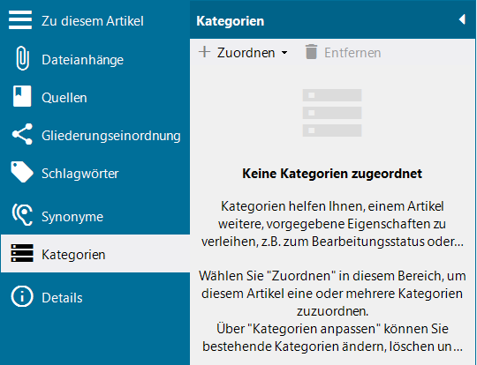This screenshot has height=365, width=477.
Task: Click the Gliederungseinordnung share icon
Action: point(22,134)
